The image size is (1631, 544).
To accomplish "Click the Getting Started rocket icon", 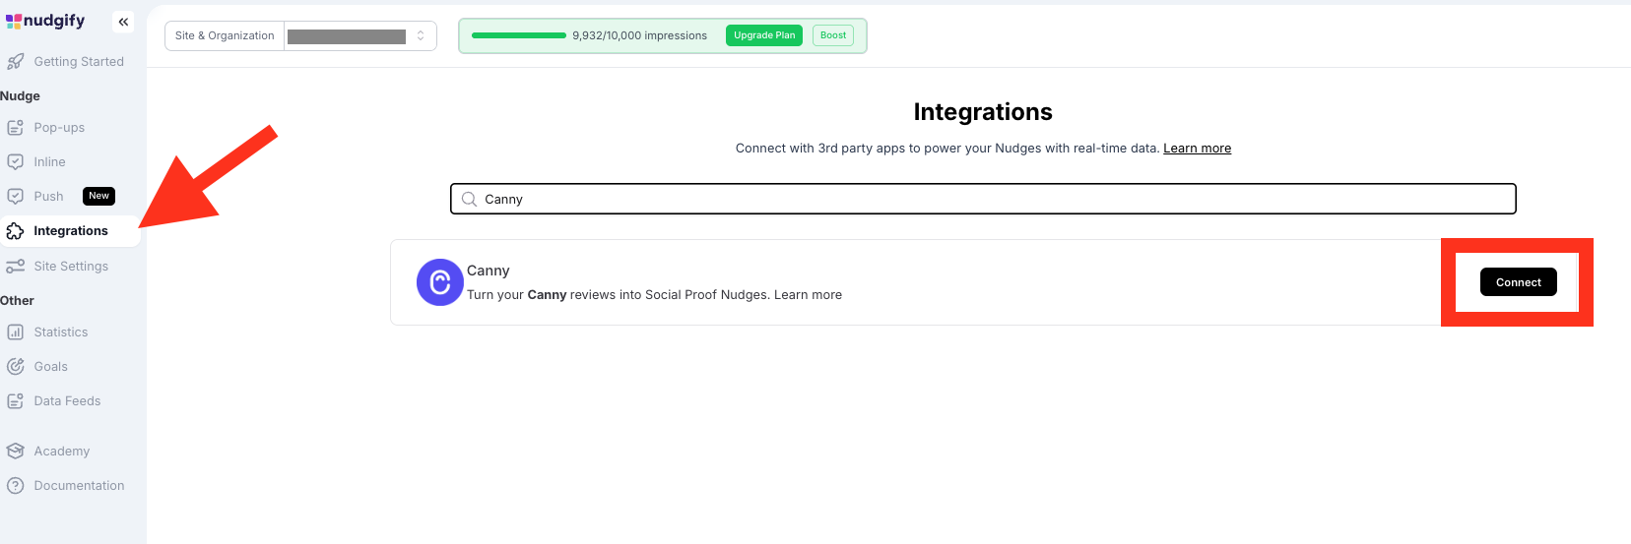I will tap(15, 62).
